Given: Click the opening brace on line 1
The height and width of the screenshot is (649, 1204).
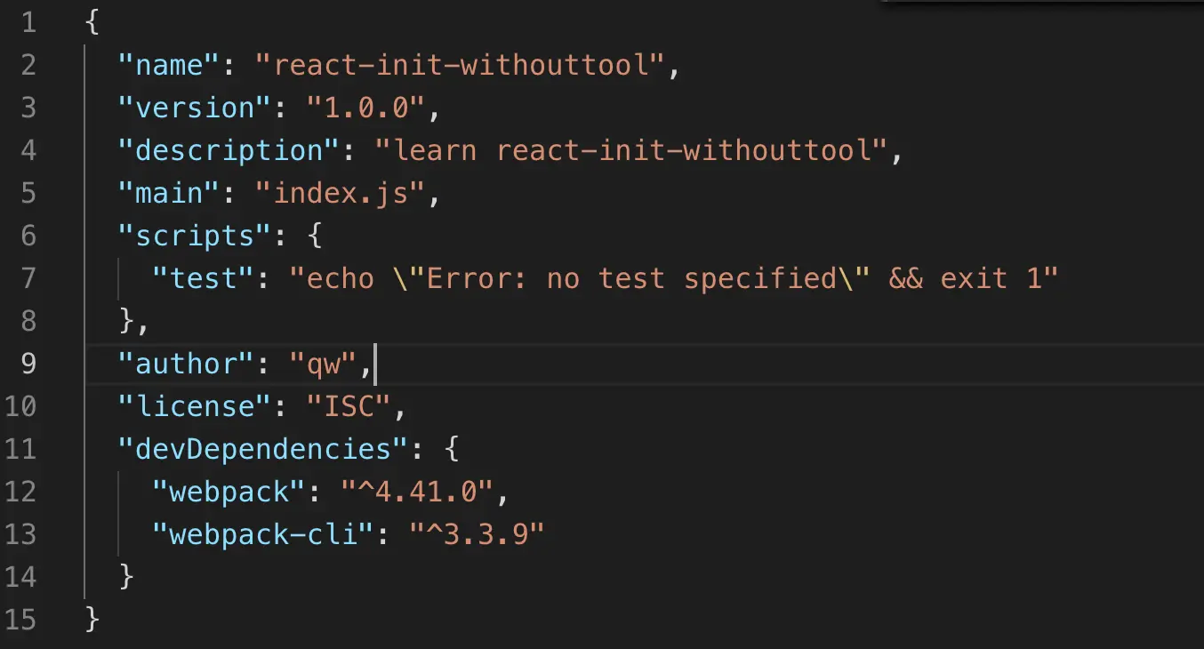Looking at the screenshot, I should 92,22.
